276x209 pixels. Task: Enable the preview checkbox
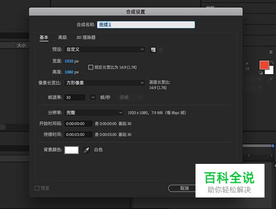coord(37,188)
